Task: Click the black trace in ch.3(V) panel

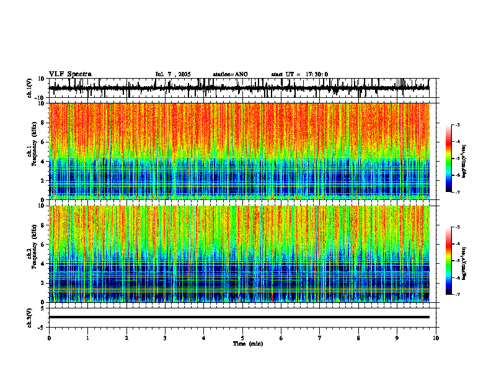Action: (239, 317)
